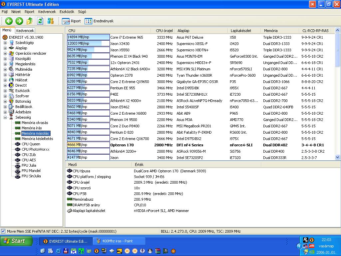Click the green Forward arrow toolbar icon

19,21
